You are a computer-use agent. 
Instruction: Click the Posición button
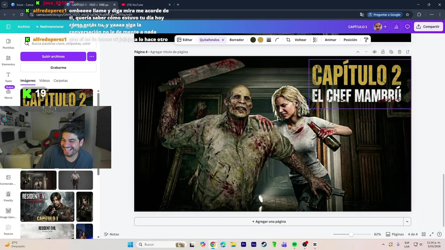350,40
